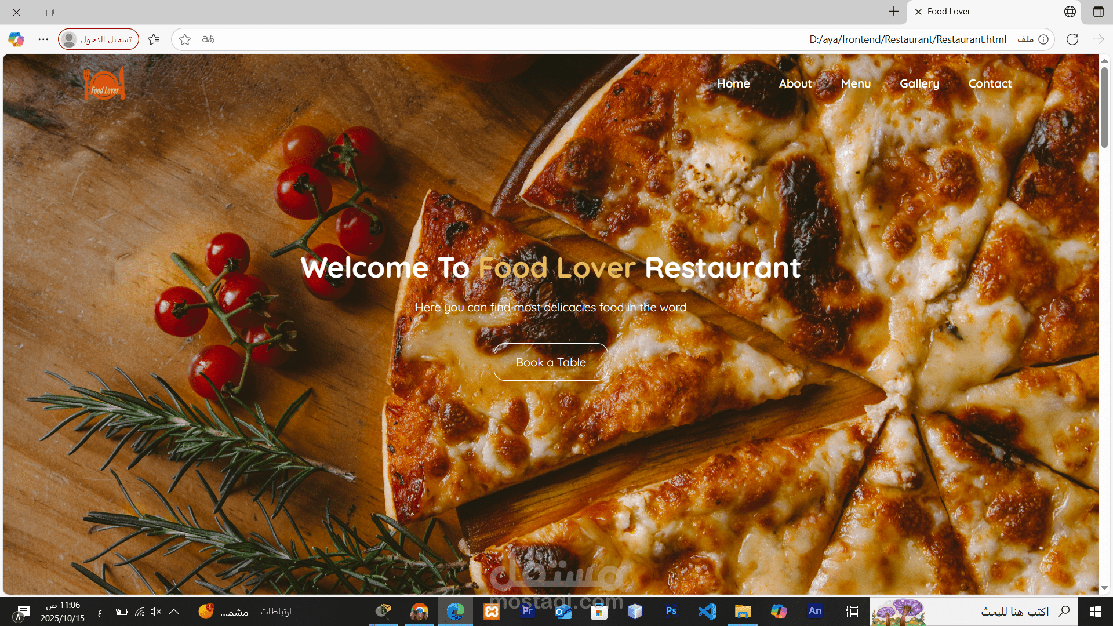Open the taskbar clock and calendar
The width and height of the screenshot is (1113, 626).
coord(63,612)
